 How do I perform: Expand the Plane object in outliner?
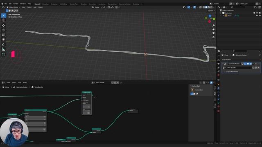click(x=223, y=16)
